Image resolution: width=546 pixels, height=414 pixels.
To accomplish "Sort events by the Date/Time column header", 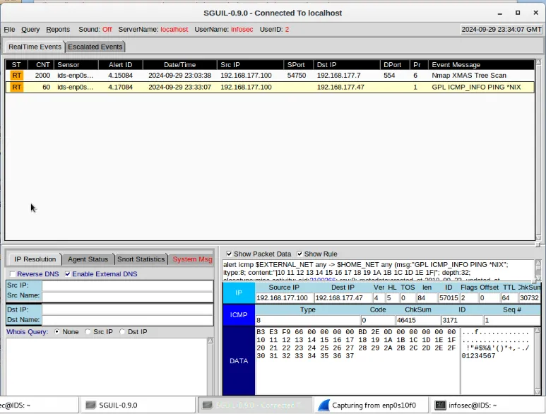I will [179, 65].
